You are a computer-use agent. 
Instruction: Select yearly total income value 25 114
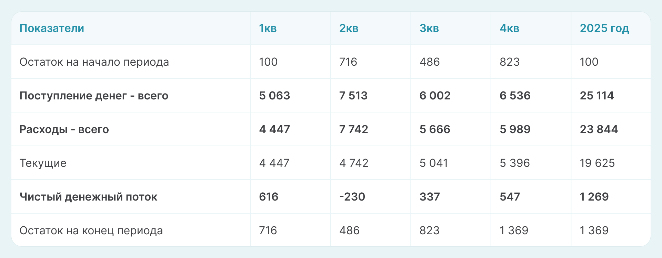click(596, 96)
